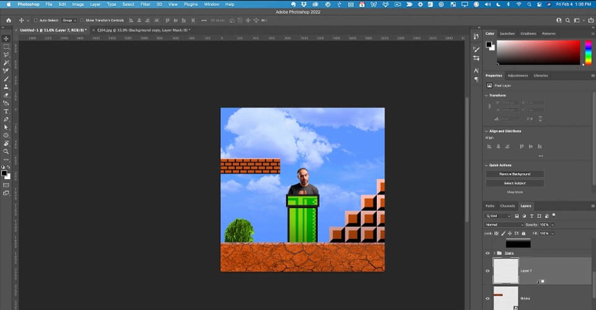Open more align options three dots in Properties
This screenshot has height=310, width=596.
point(541,156)
